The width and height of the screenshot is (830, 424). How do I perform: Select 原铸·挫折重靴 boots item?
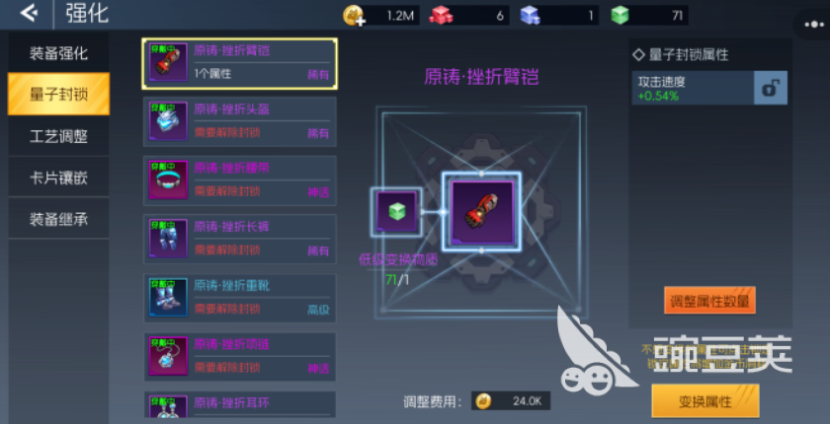(x=240, y=298)
